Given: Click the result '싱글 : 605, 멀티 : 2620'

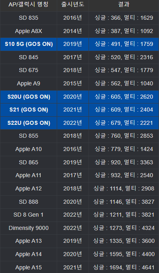Looking at the screenshot, I should tap(124, 97).
